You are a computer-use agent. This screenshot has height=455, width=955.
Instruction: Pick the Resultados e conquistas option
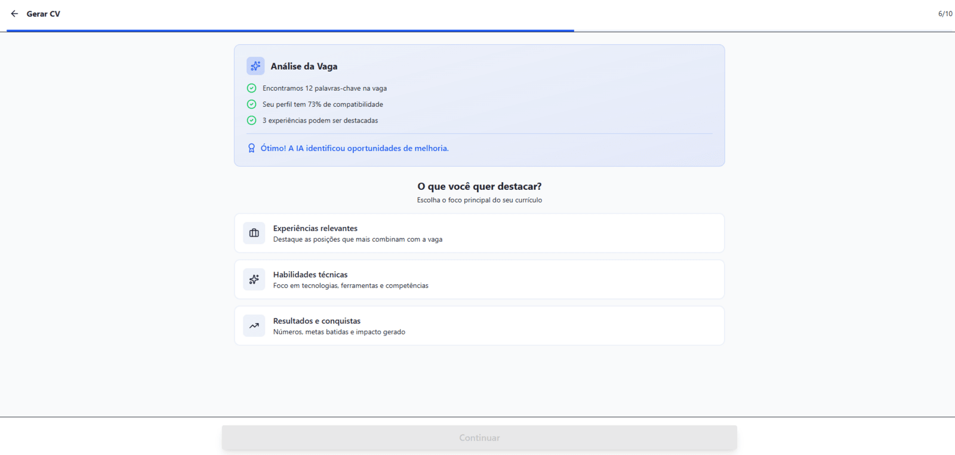click(479, 325)
